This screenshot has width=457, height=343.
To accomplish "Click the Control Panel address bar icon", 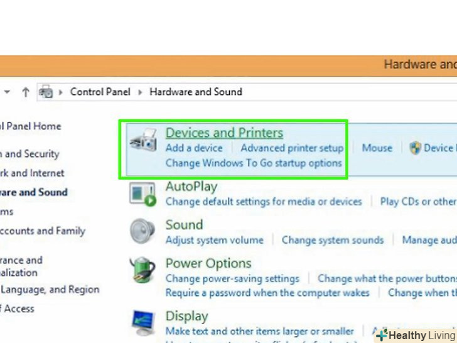I will [46, 92].
